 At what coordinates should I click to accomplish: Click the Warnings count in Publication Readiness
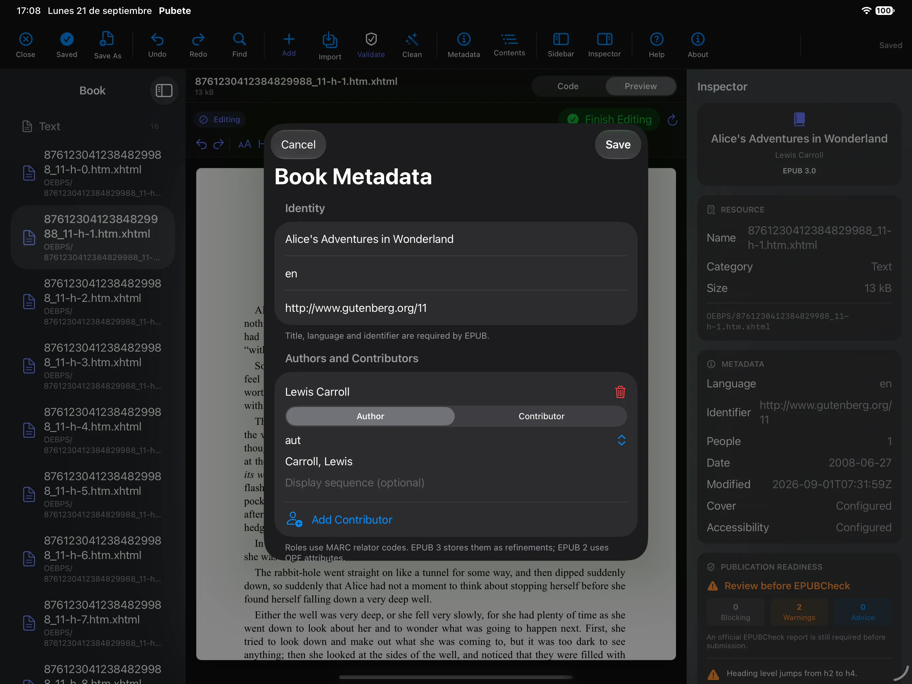[799, 612]
